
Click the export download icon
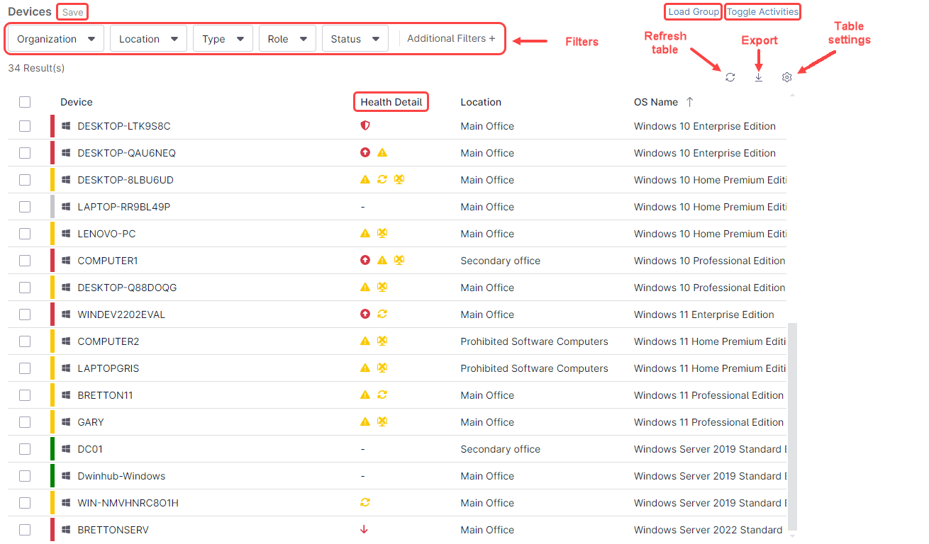coord(758,77)
